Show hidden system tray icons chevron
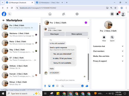 (x=107, y=94)
